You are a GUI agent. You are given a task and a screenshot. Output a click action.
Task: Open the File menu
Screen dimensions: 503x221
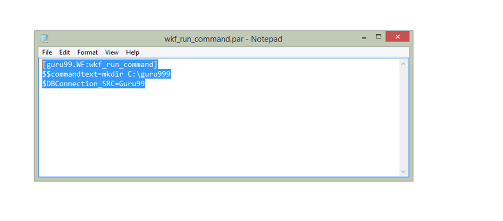47,52
